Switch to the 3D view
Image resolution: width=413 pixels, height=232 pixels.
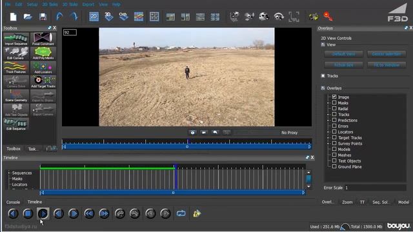click(108, 17)
